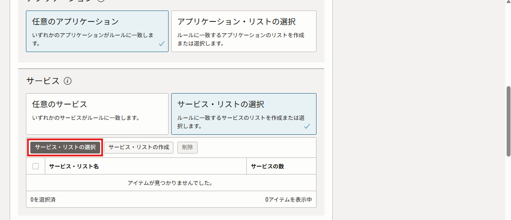
Task: Click the アイテムが見つかりませんでした empty table row
Action: [x=170, y=183]
